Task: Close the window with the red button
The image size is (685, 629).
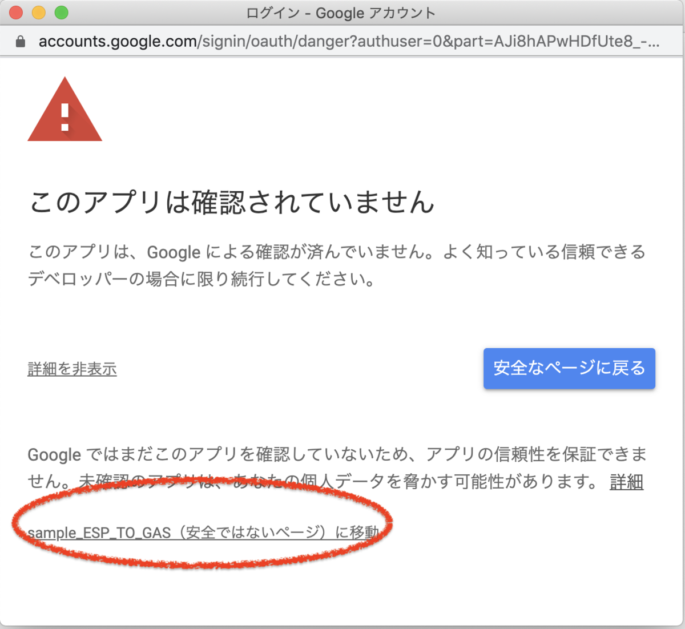Action: (16, 13)
